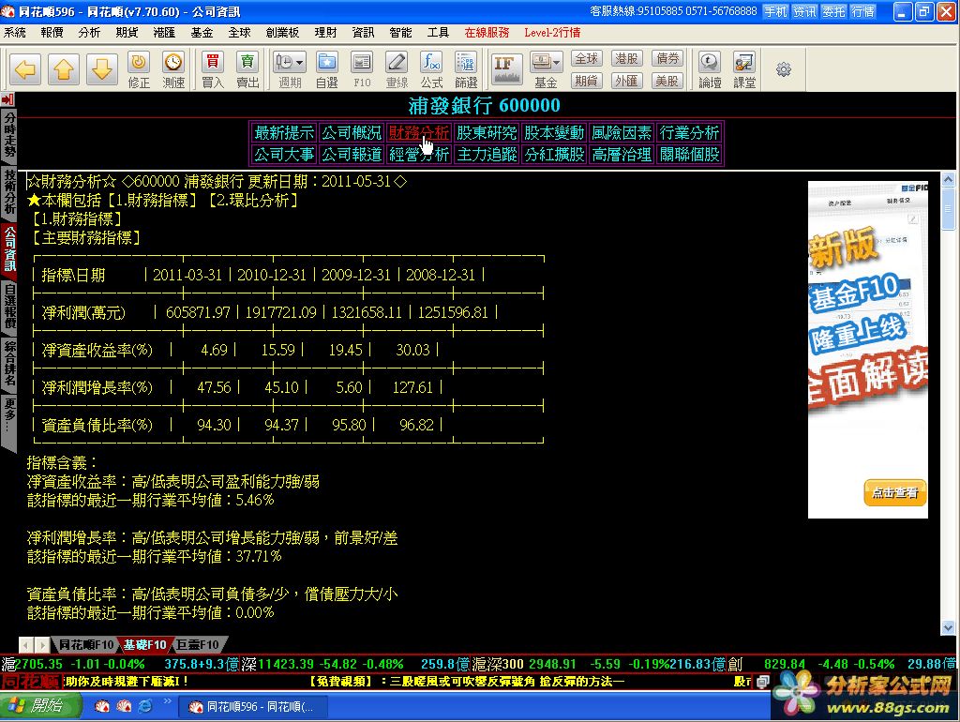Open the 基金 toolbar dropdown

tap(547, 69)
